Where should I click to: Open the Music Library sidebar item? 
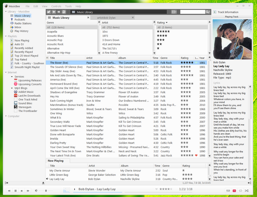click(x=22, y=16)
